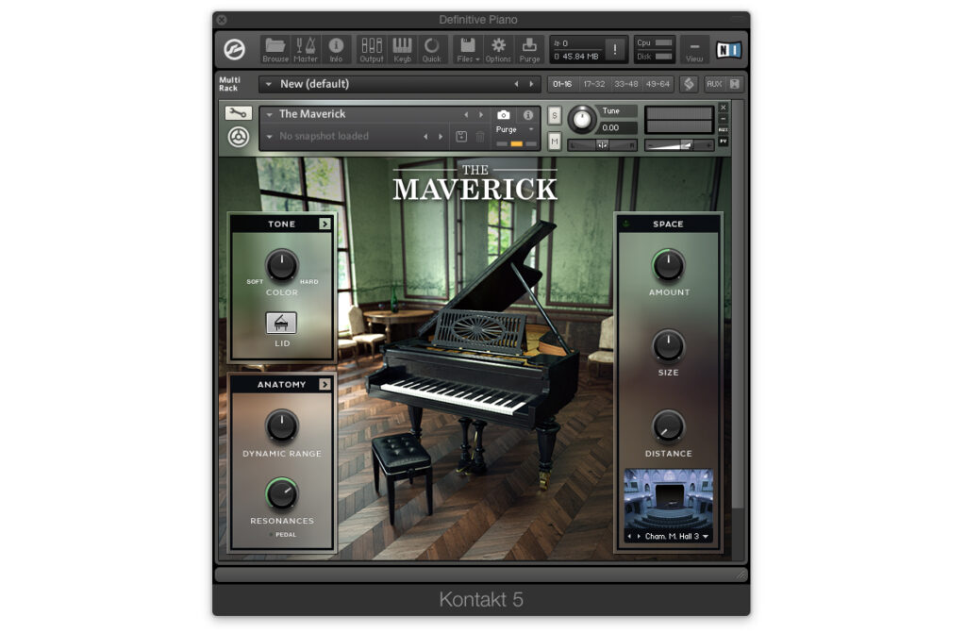Remove instrument with X button
The height and width of the screenshot is (633, 966).
(724, 108)
